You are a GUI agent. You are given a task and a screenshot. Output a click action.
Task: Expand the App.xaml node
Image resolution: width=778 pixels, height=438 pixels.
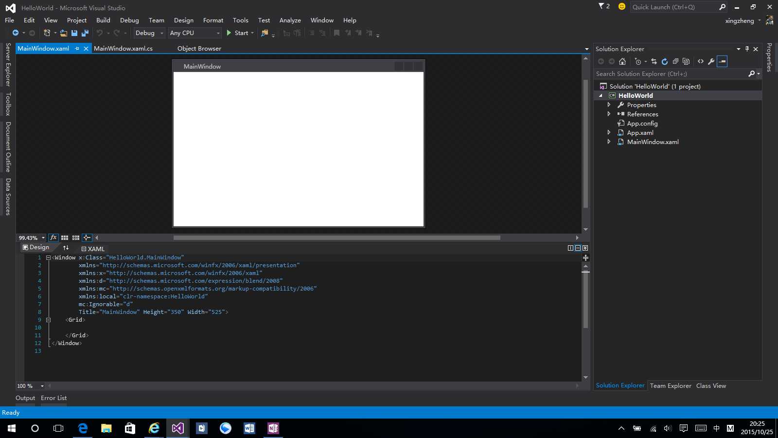pos(609,132)
